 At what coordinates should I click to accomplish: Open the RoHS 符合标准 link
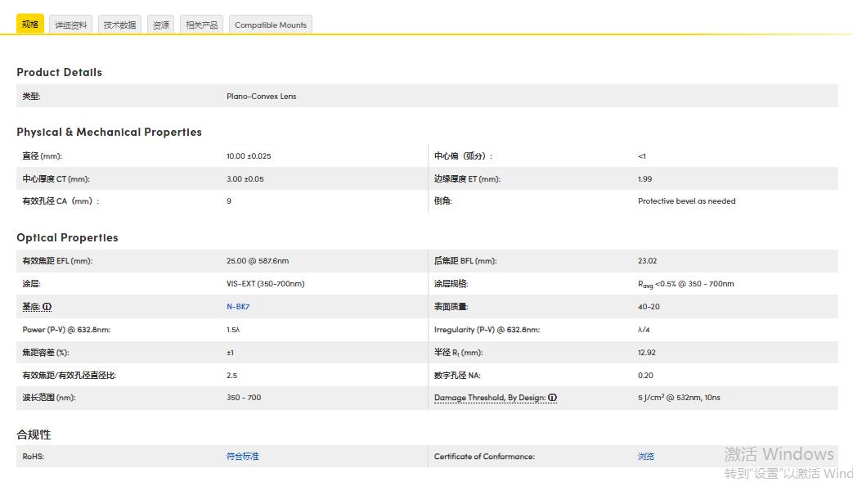coord(242,457)
